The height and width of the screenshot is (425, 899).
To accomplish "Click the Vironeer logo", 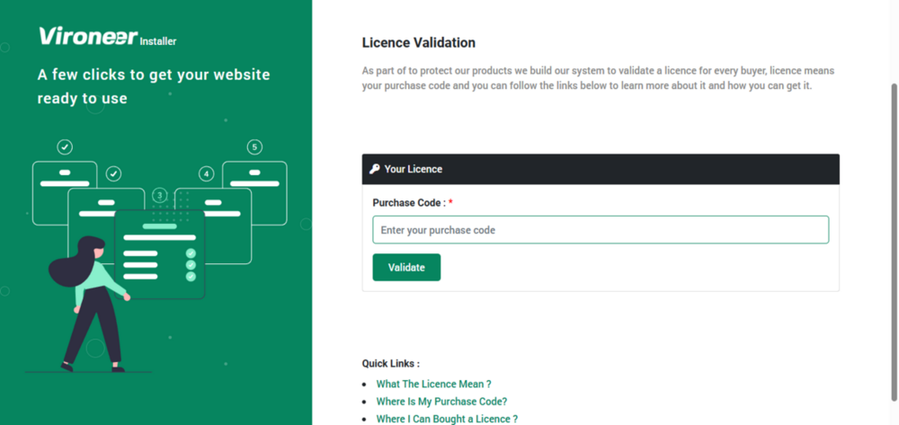I will pos(87,36).
